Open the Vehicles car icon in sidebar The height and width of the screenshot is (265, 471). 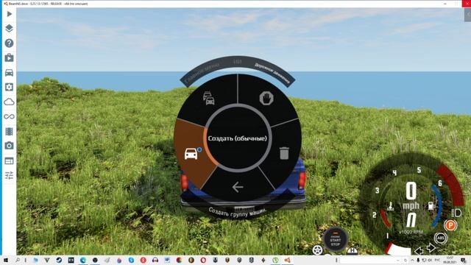[9, 72]
